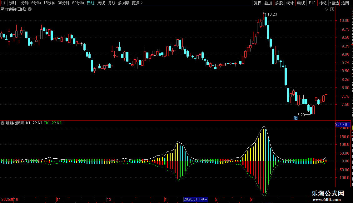Click the 204.40 indicator value box
353x203 pixels.
coord(343,125)
